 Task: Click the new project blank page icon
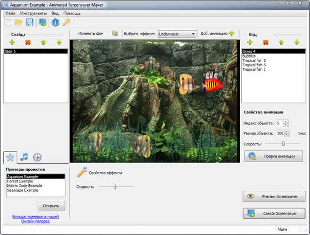click(x=8, y=22)
